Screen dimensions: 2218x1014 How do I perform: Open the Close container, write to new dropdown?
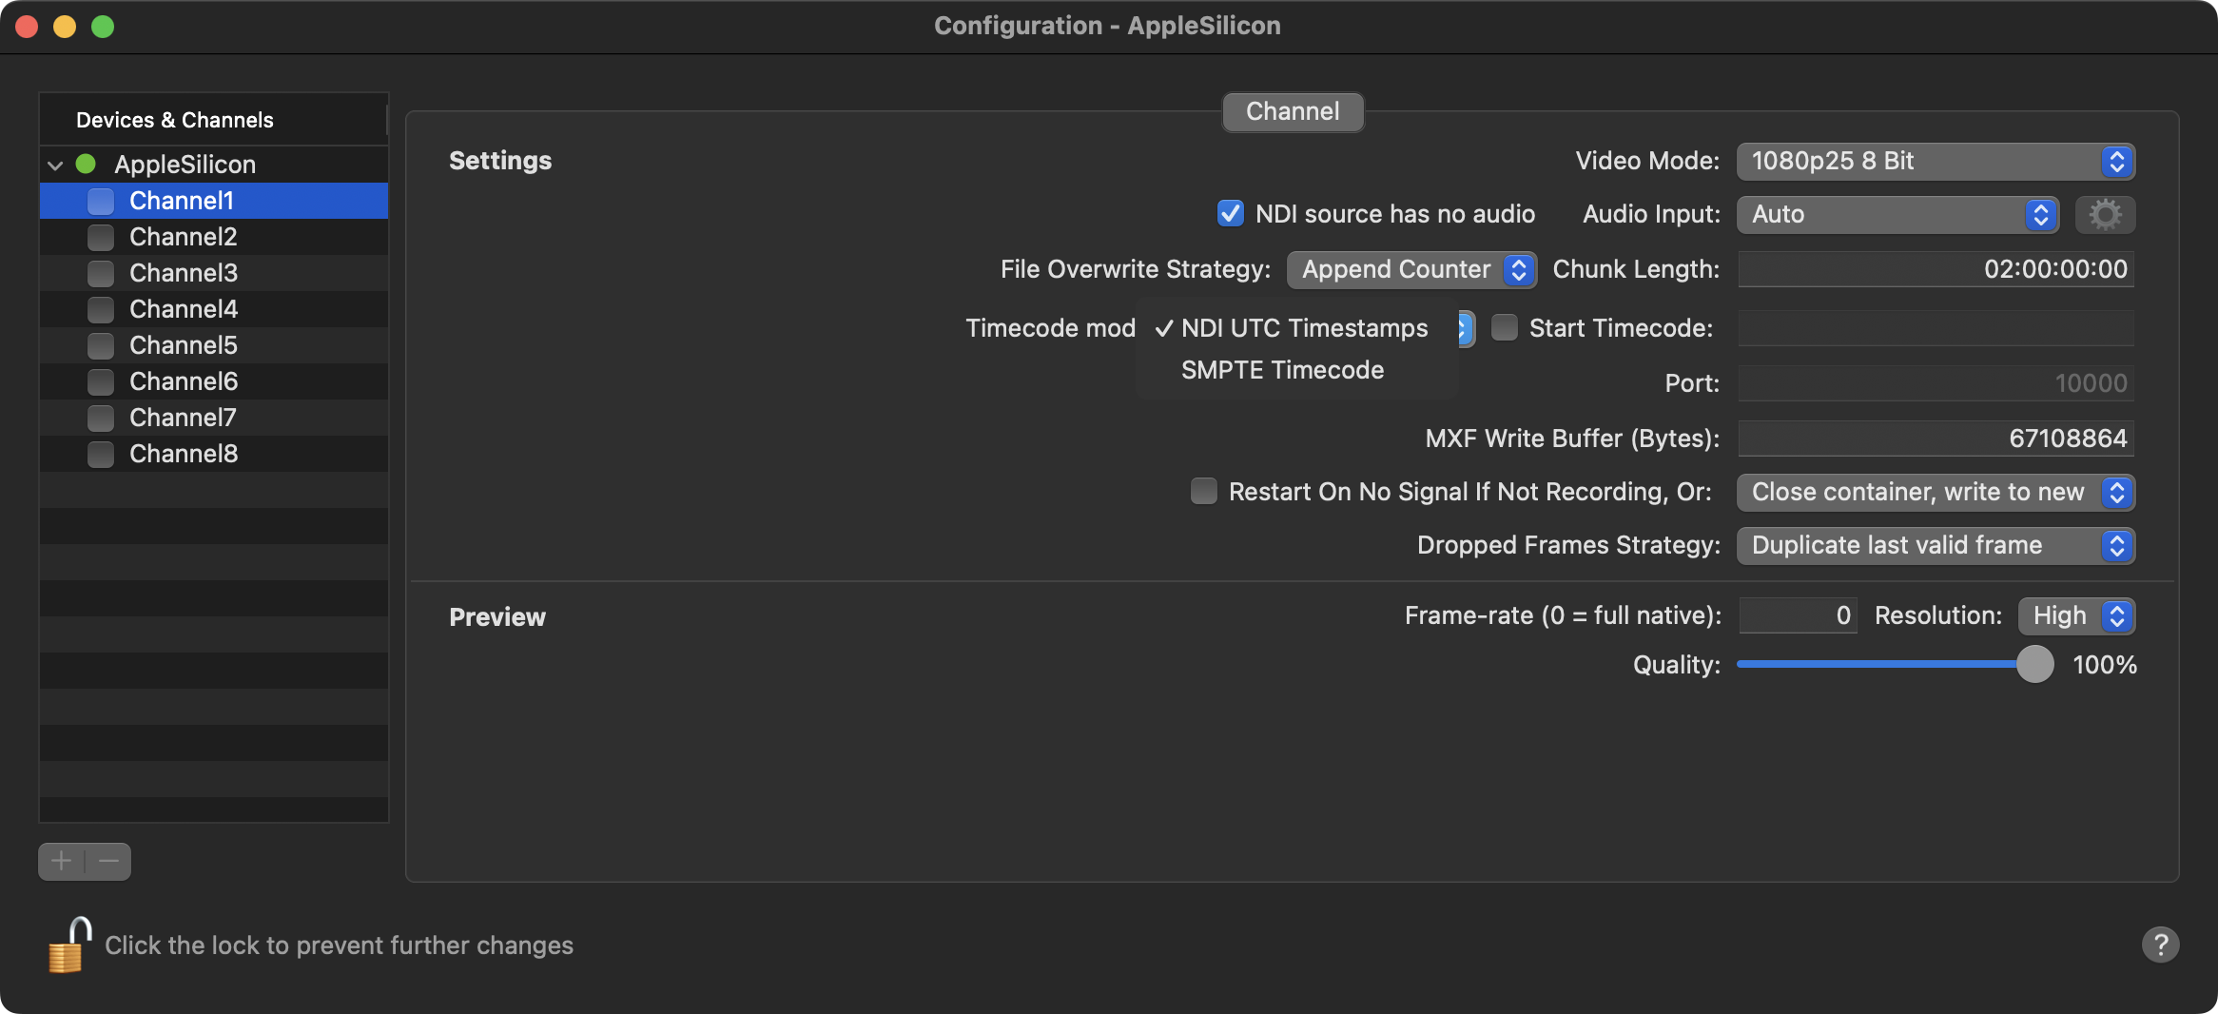point(1936,492)
